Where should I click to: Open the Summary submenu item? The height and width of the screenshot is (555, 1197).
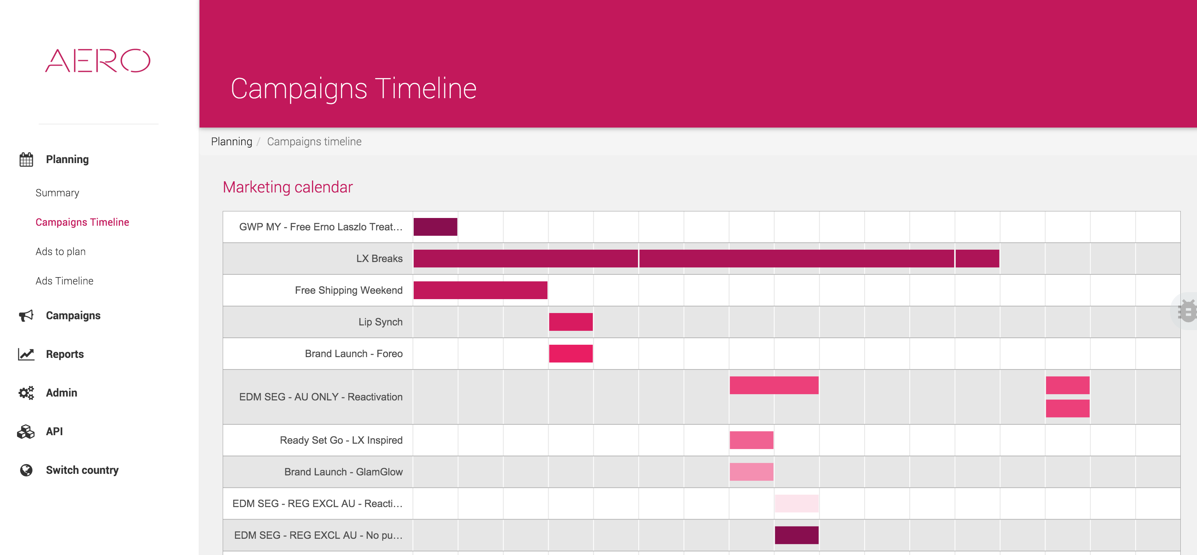point(57,193)
